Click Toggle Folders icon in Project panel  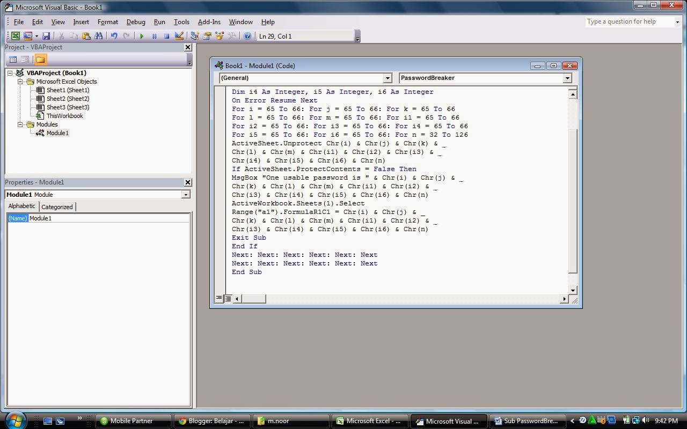[41, 60]
